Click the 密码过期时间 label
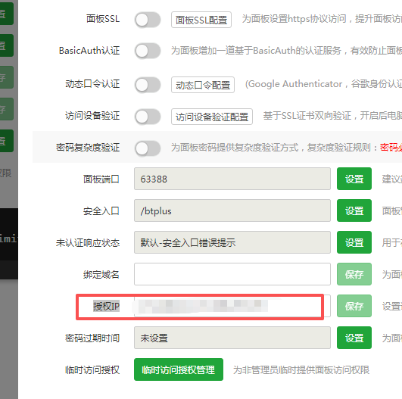Viewport: 402px width, 399px height. 92,338
